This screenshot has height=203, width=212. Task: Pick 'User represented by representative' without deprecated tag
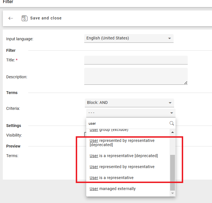coord(122,167)
